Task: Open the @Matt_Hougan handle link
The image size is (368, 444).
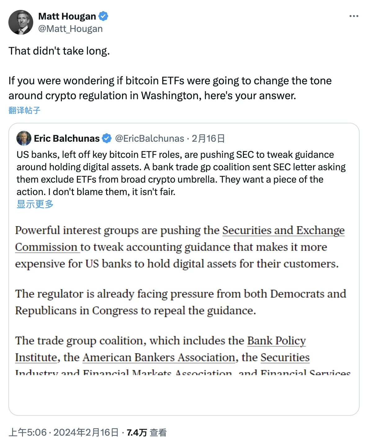Action: coord(70,29)
